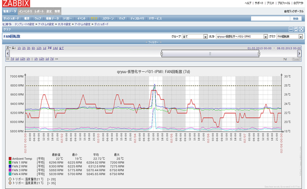The height and width of the screenshot is (189, 307).
Task: Open the グループ dropdown
Action: coord(195,36)
